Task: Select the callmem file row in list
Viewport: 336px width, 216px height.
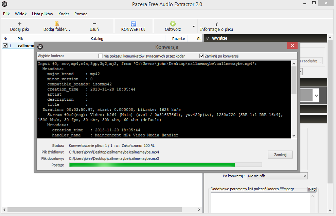Action: [x=18, y=45]
